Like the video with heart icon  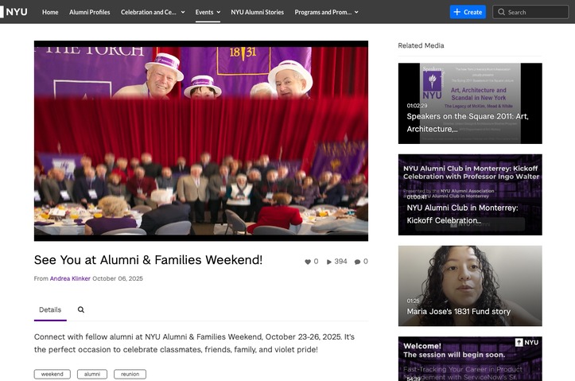point(308,262)
